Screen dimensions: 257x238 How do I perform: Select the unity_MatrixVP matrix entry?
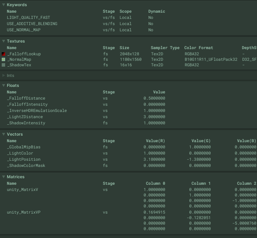24,212
